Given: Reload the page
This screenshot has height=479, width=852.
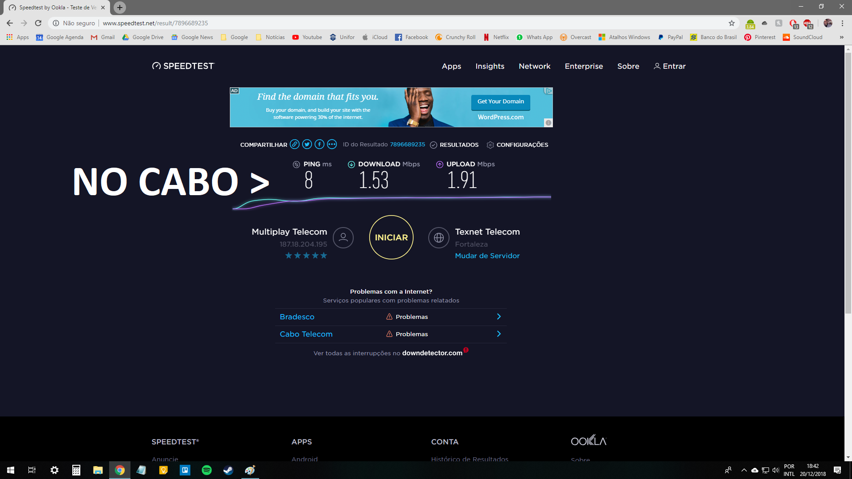Looking at the screenshot, I should (x=38, y=23).
